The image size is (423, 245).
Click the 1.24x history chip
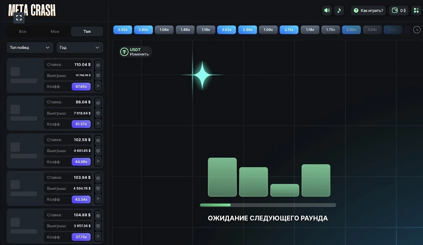[372, 30]
